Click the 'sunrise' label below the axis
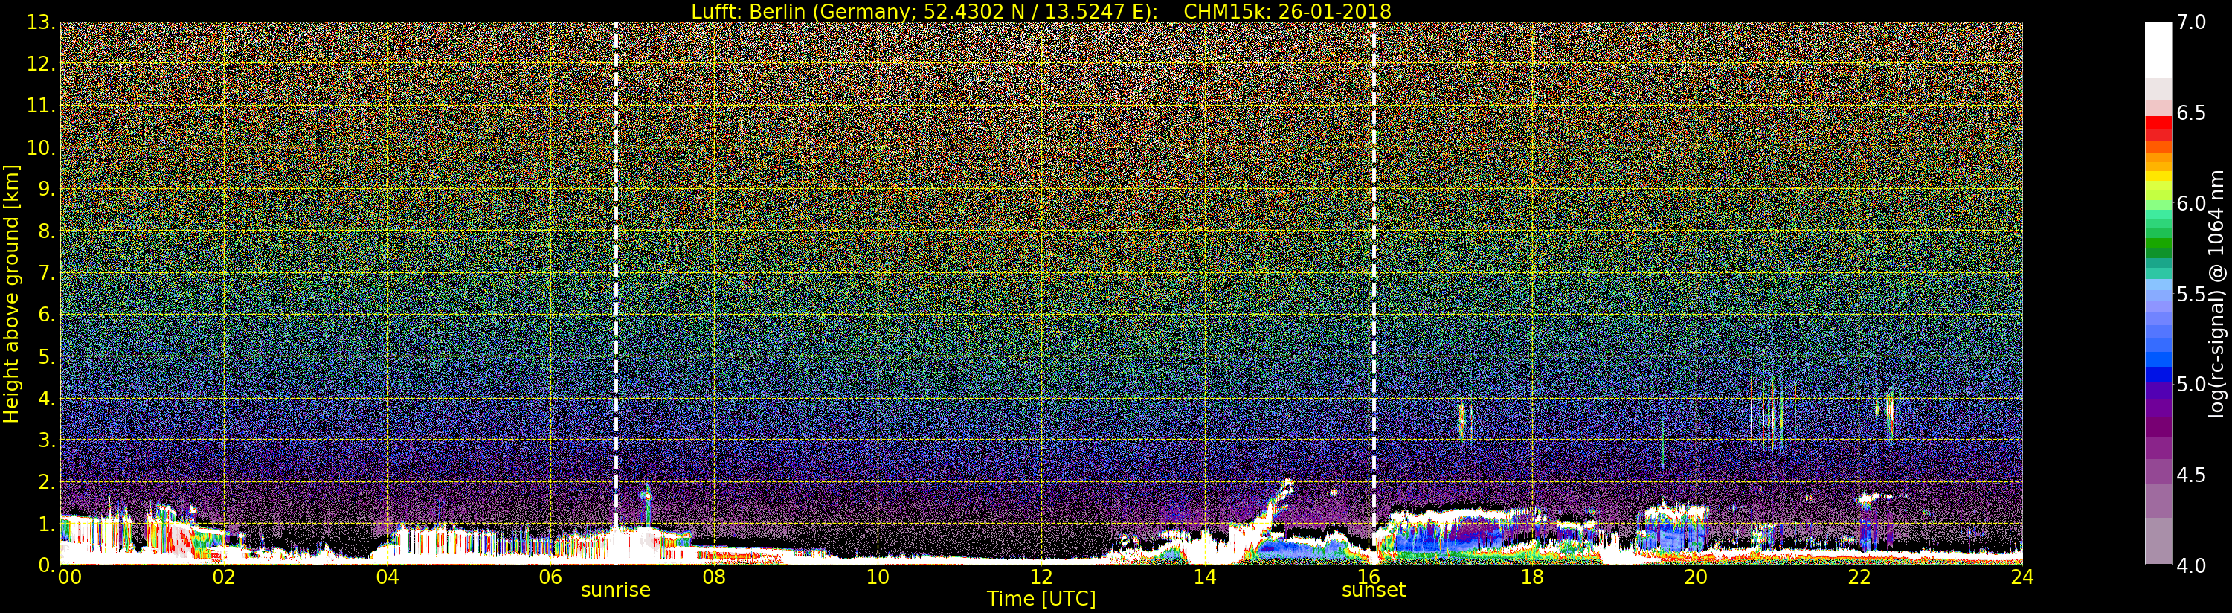The image size is (2232, 613). [x=615, y=590]
